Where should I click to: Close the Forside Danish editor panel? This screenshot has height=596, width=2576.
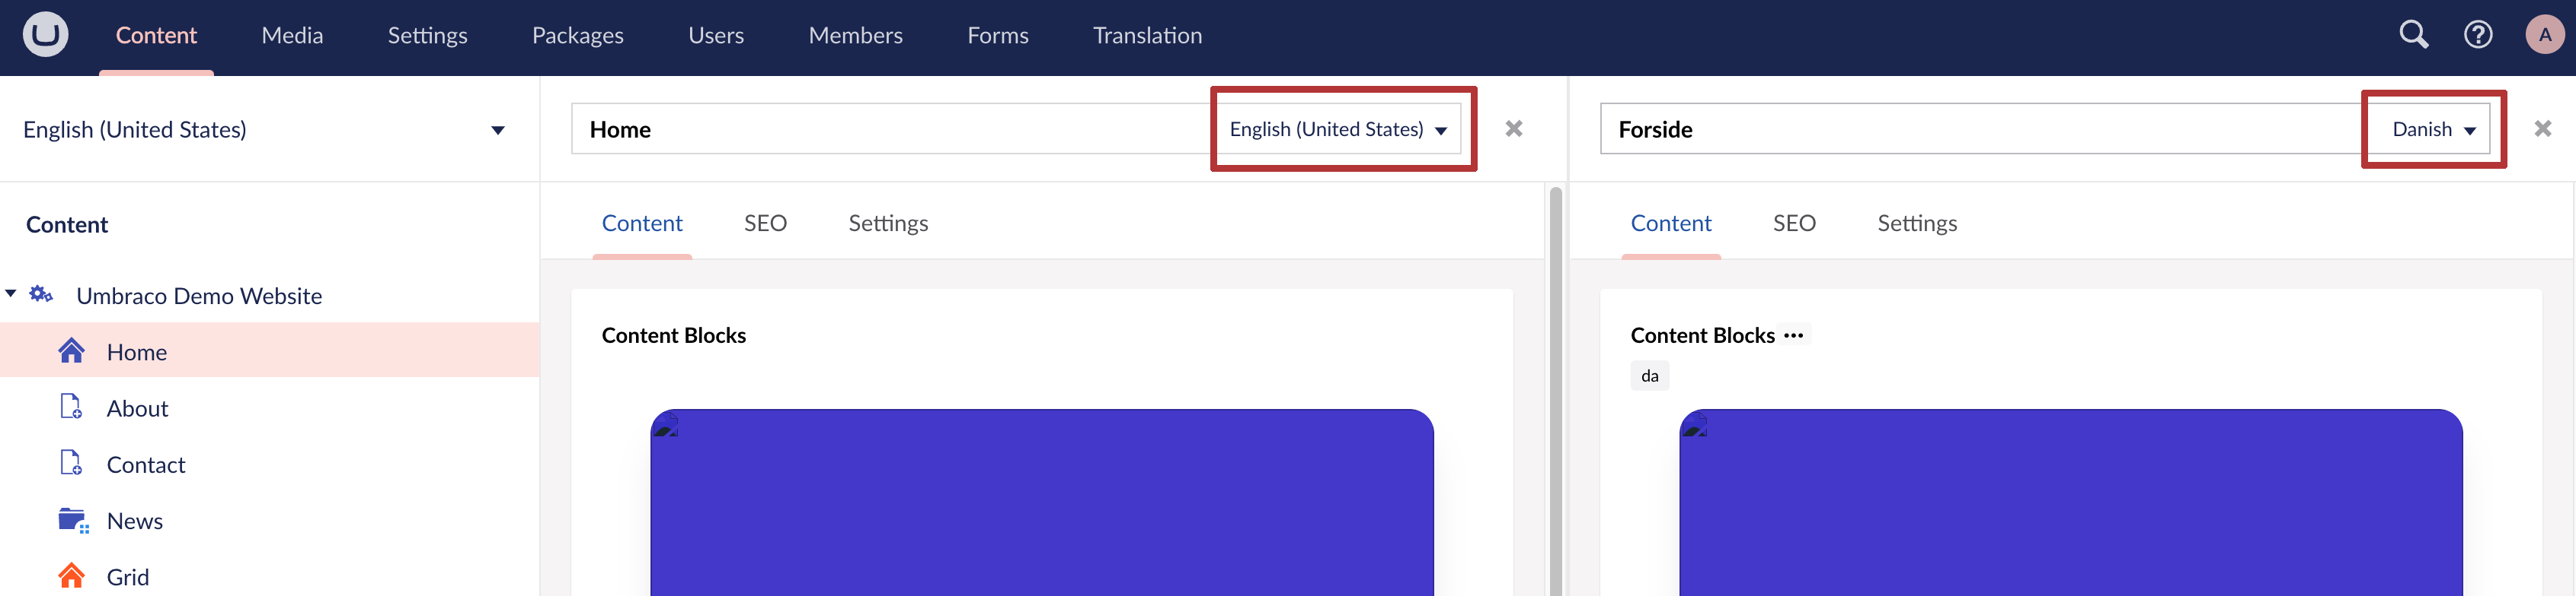click(x=2542, y=128)
